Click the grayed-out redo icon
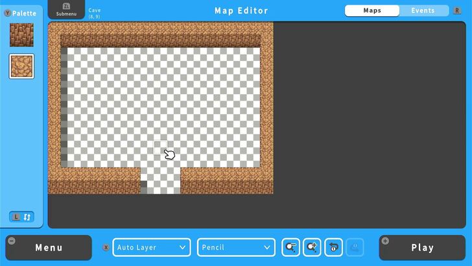This screenshot has width=472, height=266. coord(355,247)
